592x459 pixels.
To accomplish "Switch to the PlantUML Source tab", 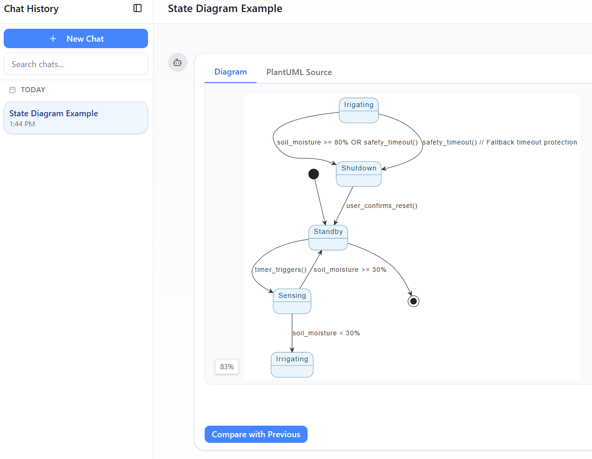I will pos(299,72).
